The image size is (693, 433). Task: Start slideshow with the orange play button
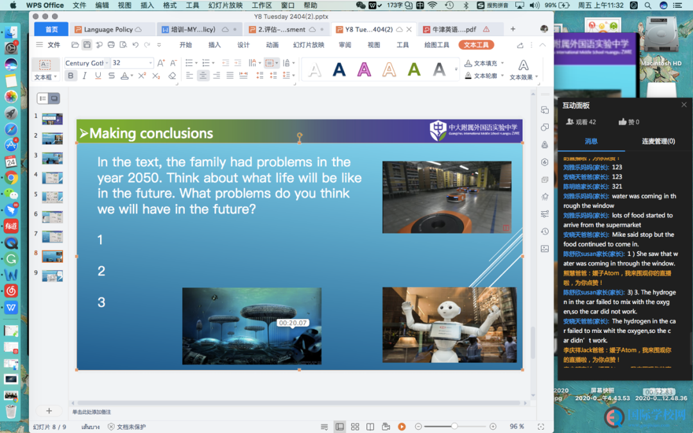[402, 427]
